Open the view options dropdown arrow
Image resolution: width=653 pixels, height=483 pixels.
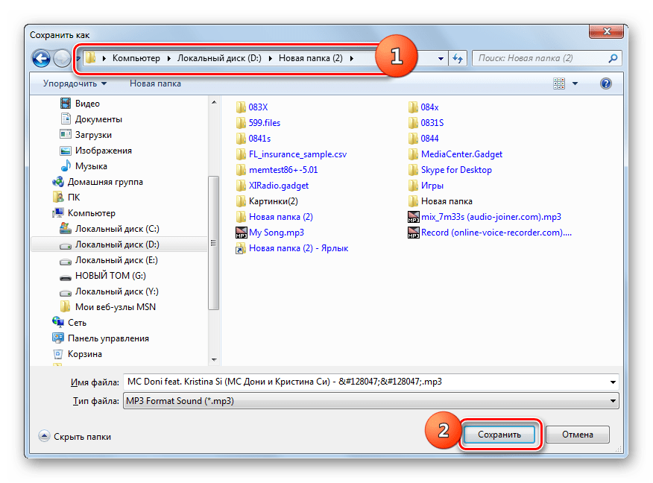(576, 83)
